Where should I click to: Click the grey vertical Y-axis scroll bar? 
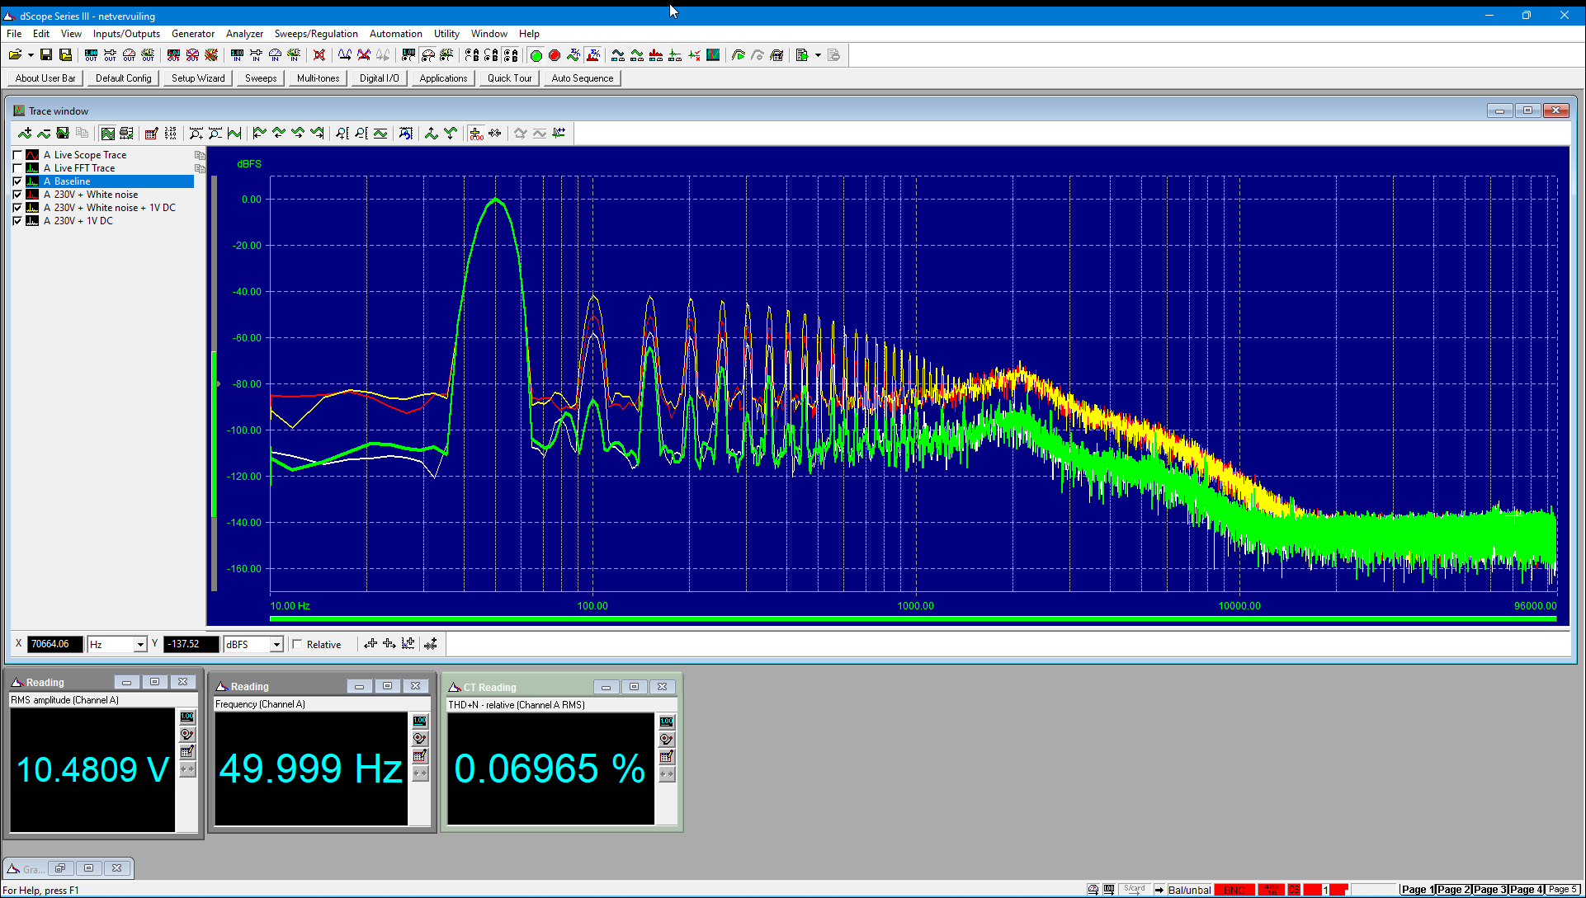[215, 383]
